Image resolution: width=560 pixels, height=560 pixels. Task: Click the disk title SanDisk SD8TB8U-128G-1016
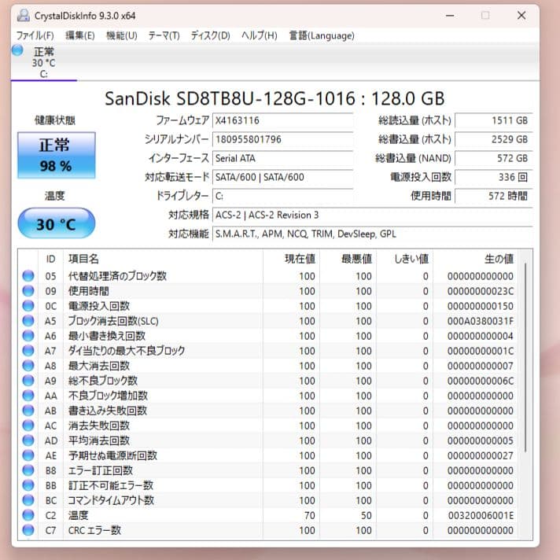(x=274, y=98)
